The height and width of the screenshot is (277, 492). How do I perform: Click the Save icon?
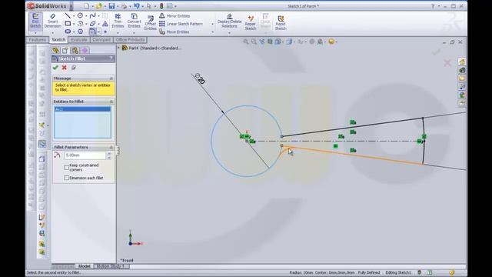pyautogui.click(x=111, y=6)
